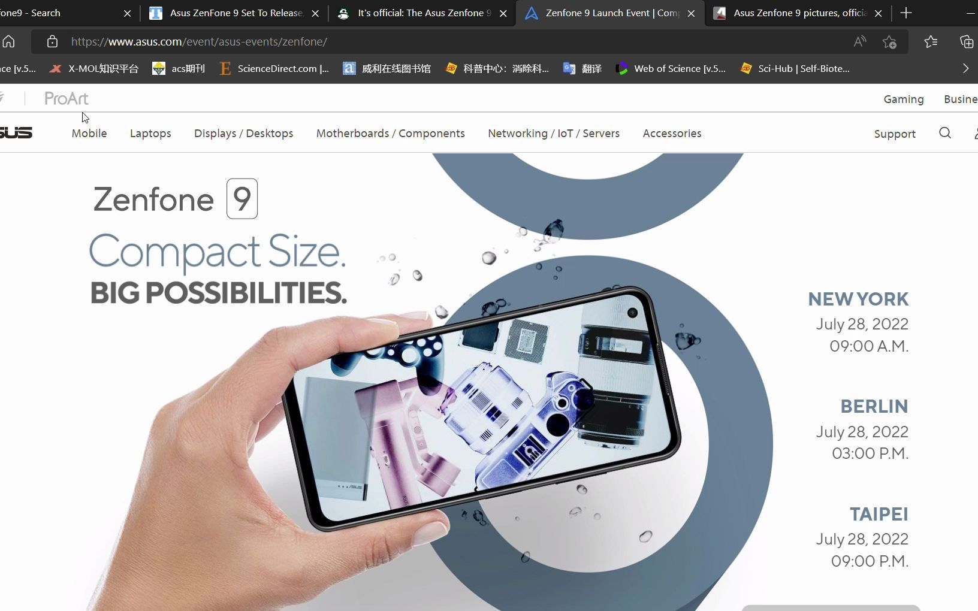
Task: Switch to 'Asus ZenFone 9 Set To Release' tab
Action: click(x=235, y=13)
